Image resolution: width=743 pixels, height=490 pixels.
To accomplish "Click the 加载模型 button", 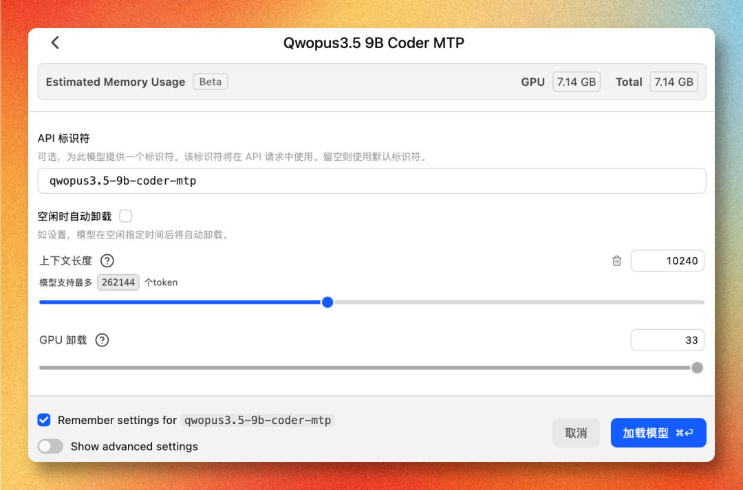I will pos(658,433).
